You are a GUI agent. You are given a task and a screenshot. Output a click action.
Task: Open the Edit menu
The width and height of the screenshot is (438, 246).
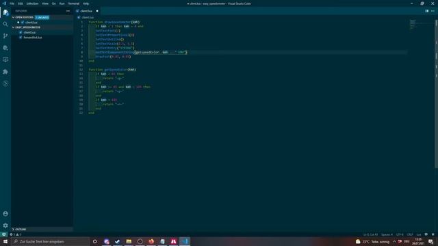pyautogui.click(x=20, y=3)
